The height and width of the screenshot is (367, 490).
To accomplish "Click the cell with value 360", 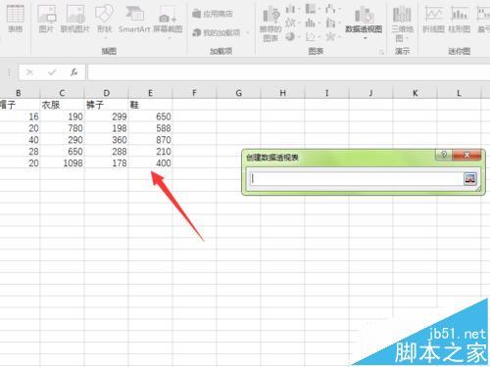I will 107,140.
